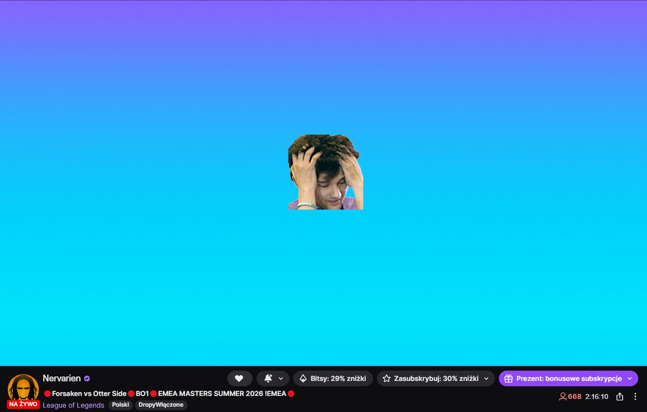Open the notification bell dropdown
The image size is (647, 412).
(x=273, y=379)
